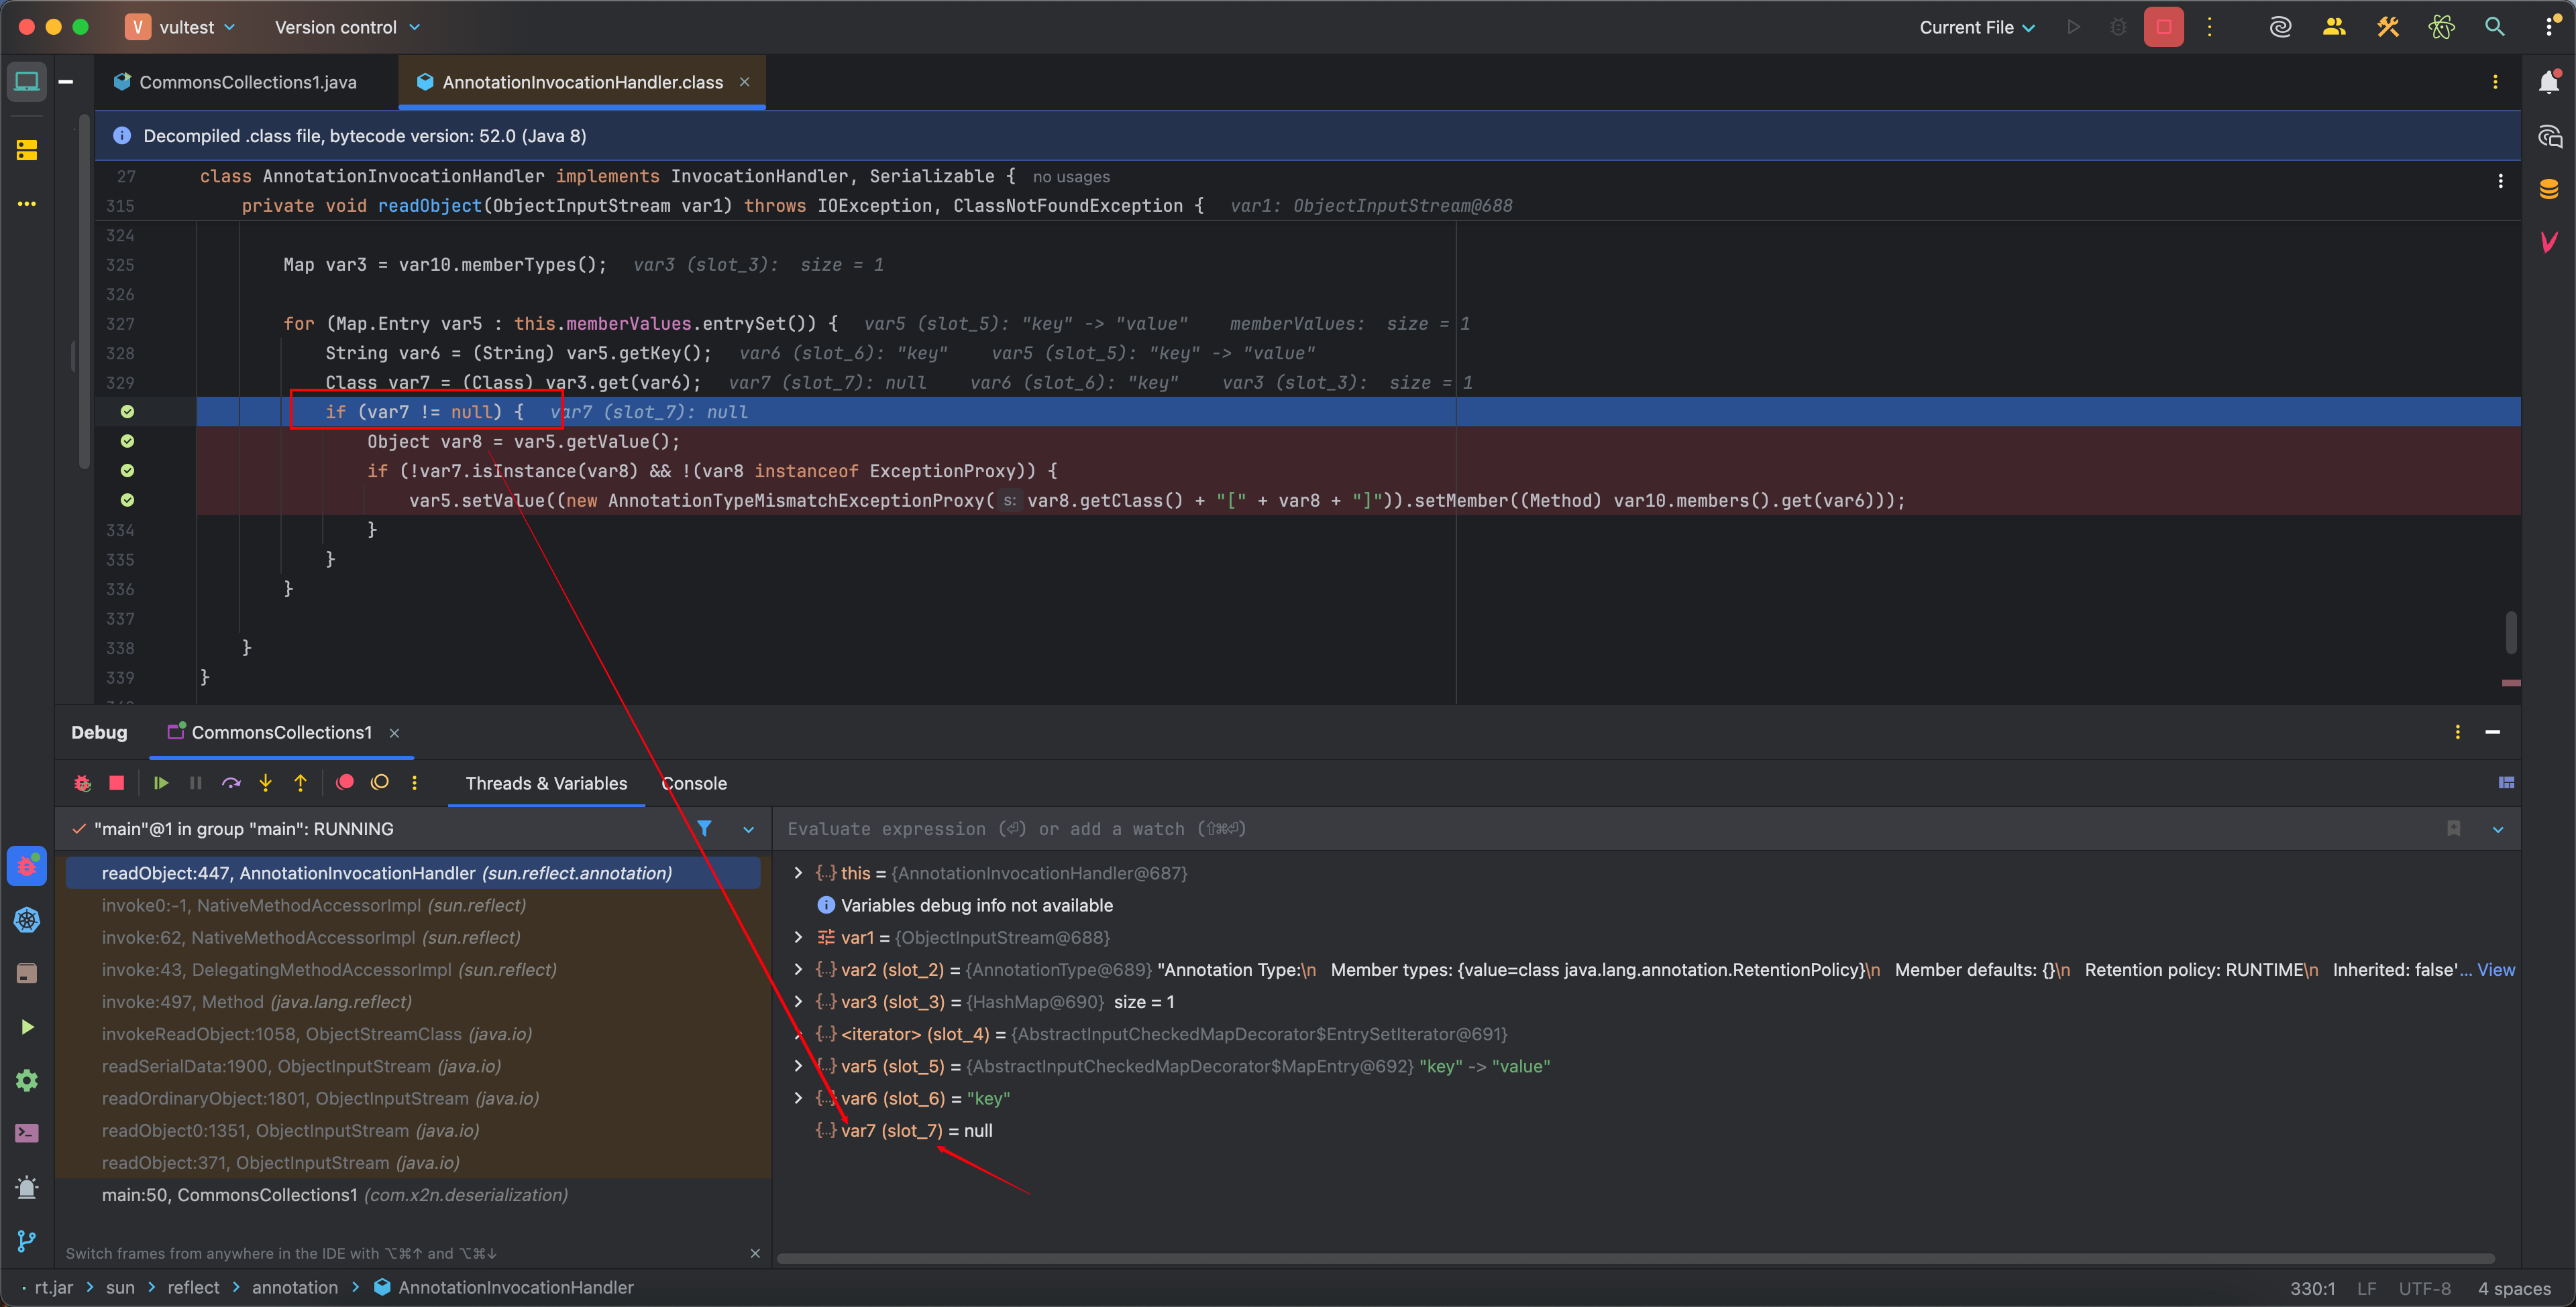Open Search Everywhere magnifier icon
This screenshot has width=2576, height=1307.
pyautogui.click(x=2494, y=27)
